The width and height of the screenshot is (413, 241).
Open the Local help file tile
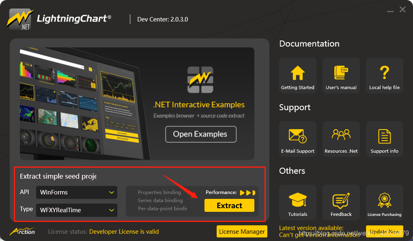pyautogui.click(x=384, y=75)
